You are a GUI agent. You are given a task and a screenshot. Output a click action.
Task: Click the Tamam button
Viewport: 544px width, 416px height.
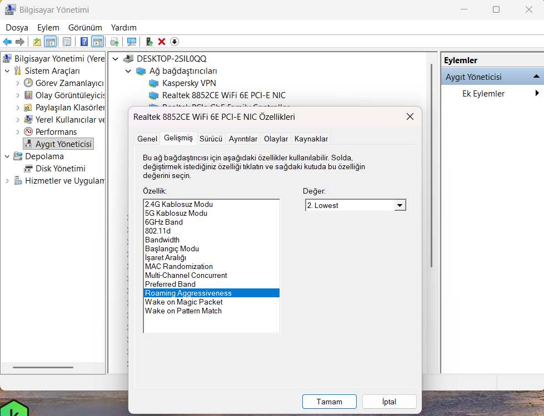coord(330,402)
